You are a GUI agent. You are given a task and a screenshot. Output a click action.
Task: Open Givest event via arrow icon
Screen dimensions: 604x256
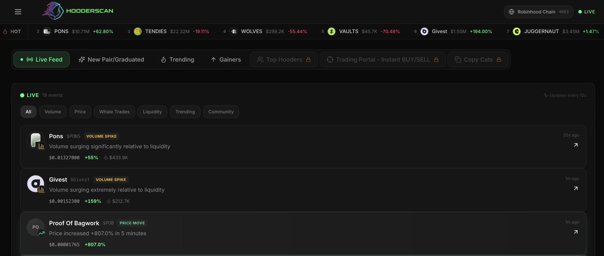tap(576, 189)
